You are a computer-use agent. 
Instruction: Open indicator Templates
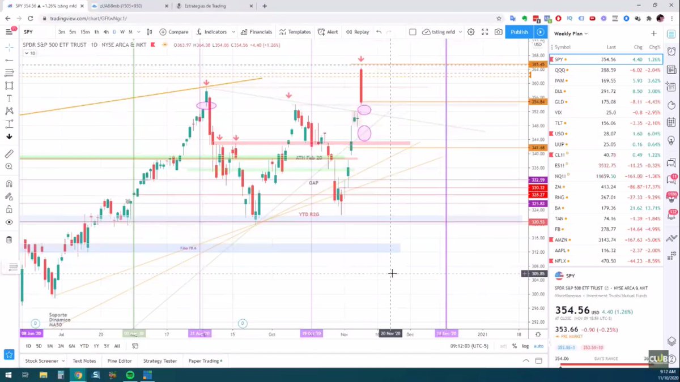(x=295, y=32)
